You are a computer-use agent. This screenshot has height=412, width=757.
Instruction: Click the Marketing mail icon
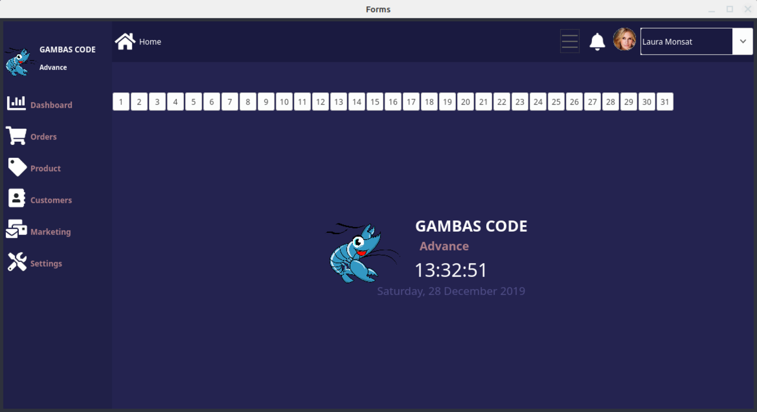[x=17, y=230]
